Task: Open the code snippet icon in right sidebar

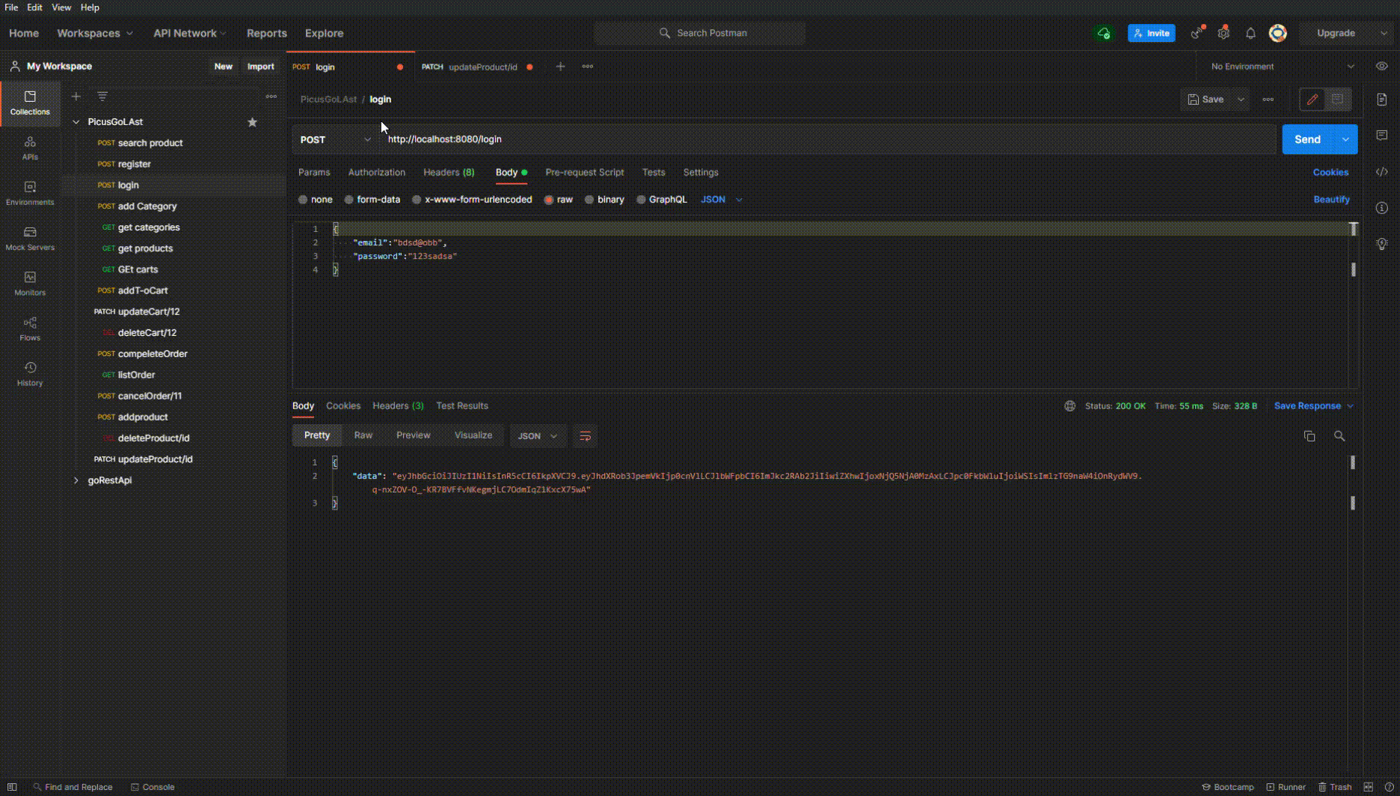Action: [1381, 171]
